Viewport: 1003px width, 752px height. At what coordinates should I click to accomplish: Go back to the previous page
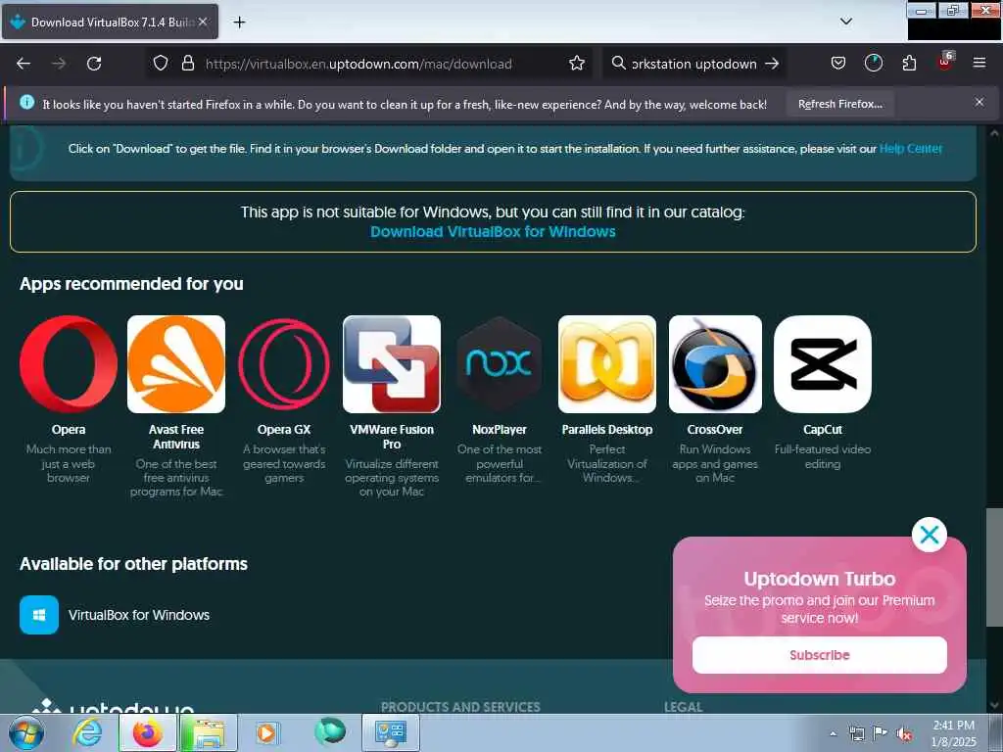coord(24,64)
